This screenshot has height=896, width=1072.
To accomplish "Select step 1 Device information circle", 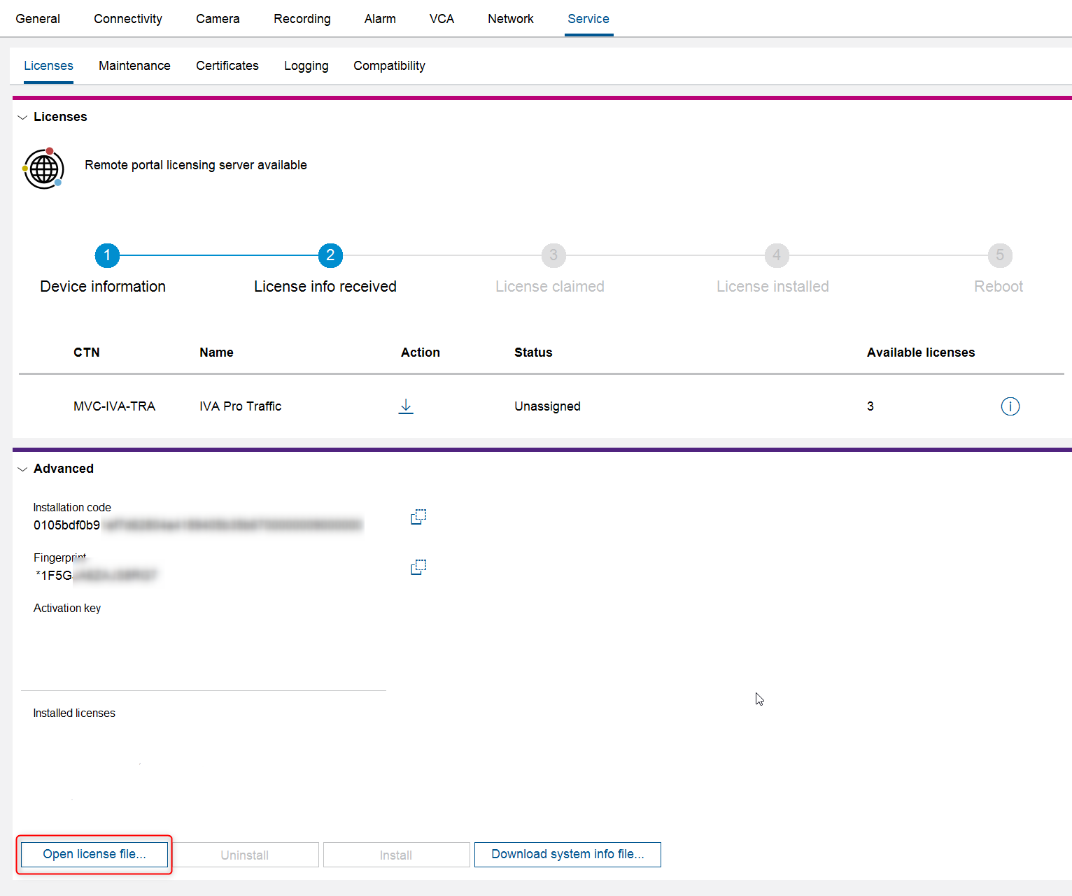I will pyautogui.click(x=106, y=255).
